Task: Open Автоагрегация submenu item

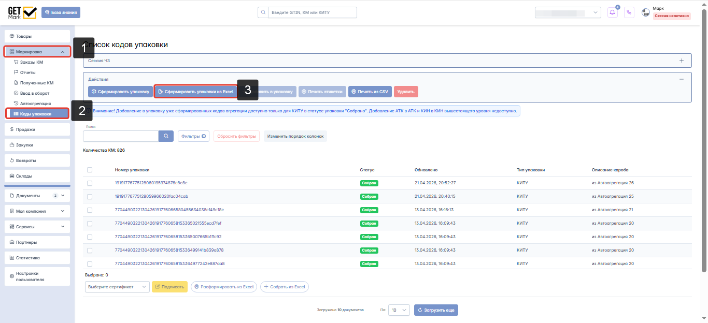Action: (x=35, y=104)
